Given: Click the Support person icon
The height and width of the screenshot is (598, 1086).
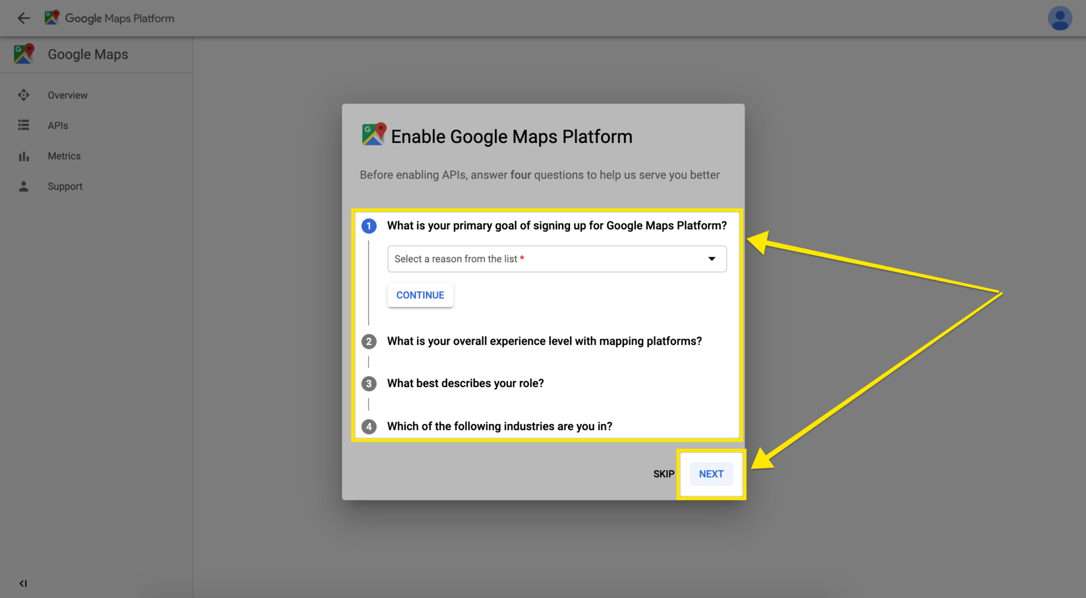Looking at the screenshot, I should tap(23, 186).
